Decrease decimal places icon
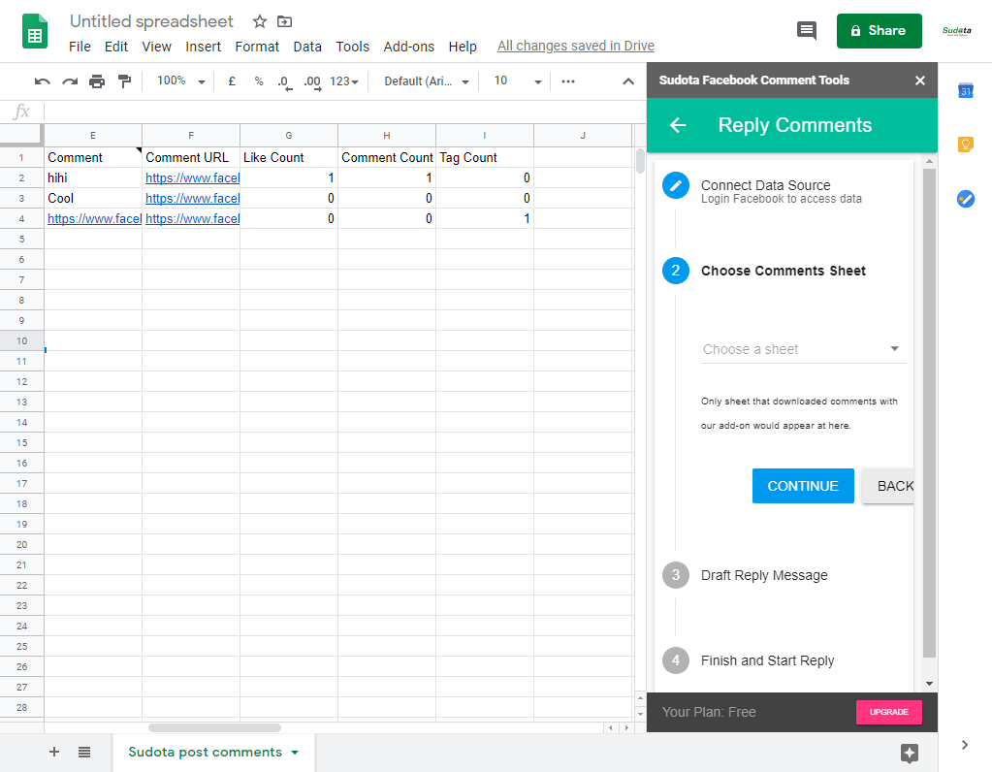 point(285,82)
